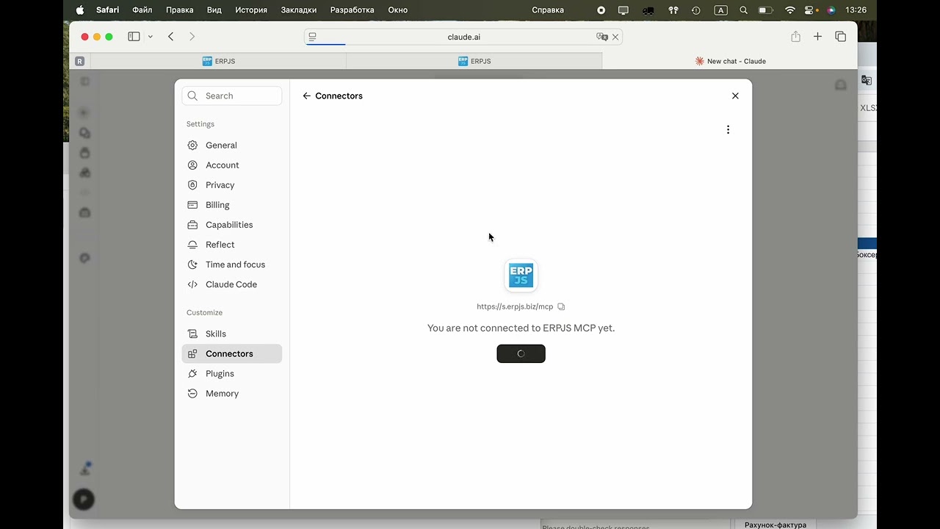Image resolution: width=940 pixels, height=529 pixels.
Task: Switch to the first ERPJS tab
Action: tap(218, 61)
